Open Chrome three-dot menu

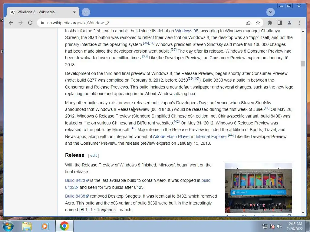click(299, 23)
